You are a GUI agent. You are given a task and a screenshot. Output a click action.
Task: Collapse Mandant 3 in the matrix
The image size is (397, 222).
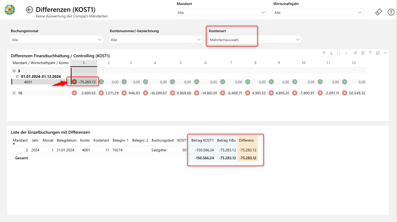pyautogui.click(x=14, y=71)
